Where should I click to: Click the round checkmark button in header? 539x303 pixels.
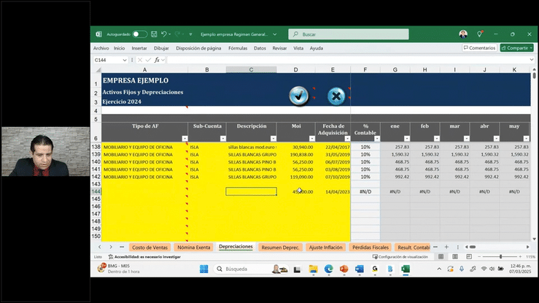coord(298,95)
